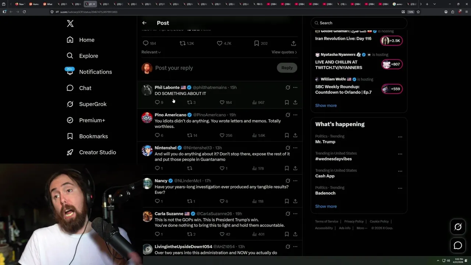
Task: Click Show more under What's happening
Action: pos(326,206)
